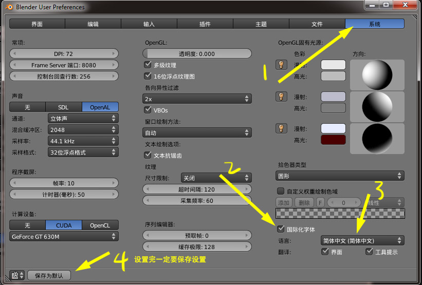Toggle the 多级纹理 checkbox
Image resolution: width=422 pixels, height=285 pixels.
point(148,65)
